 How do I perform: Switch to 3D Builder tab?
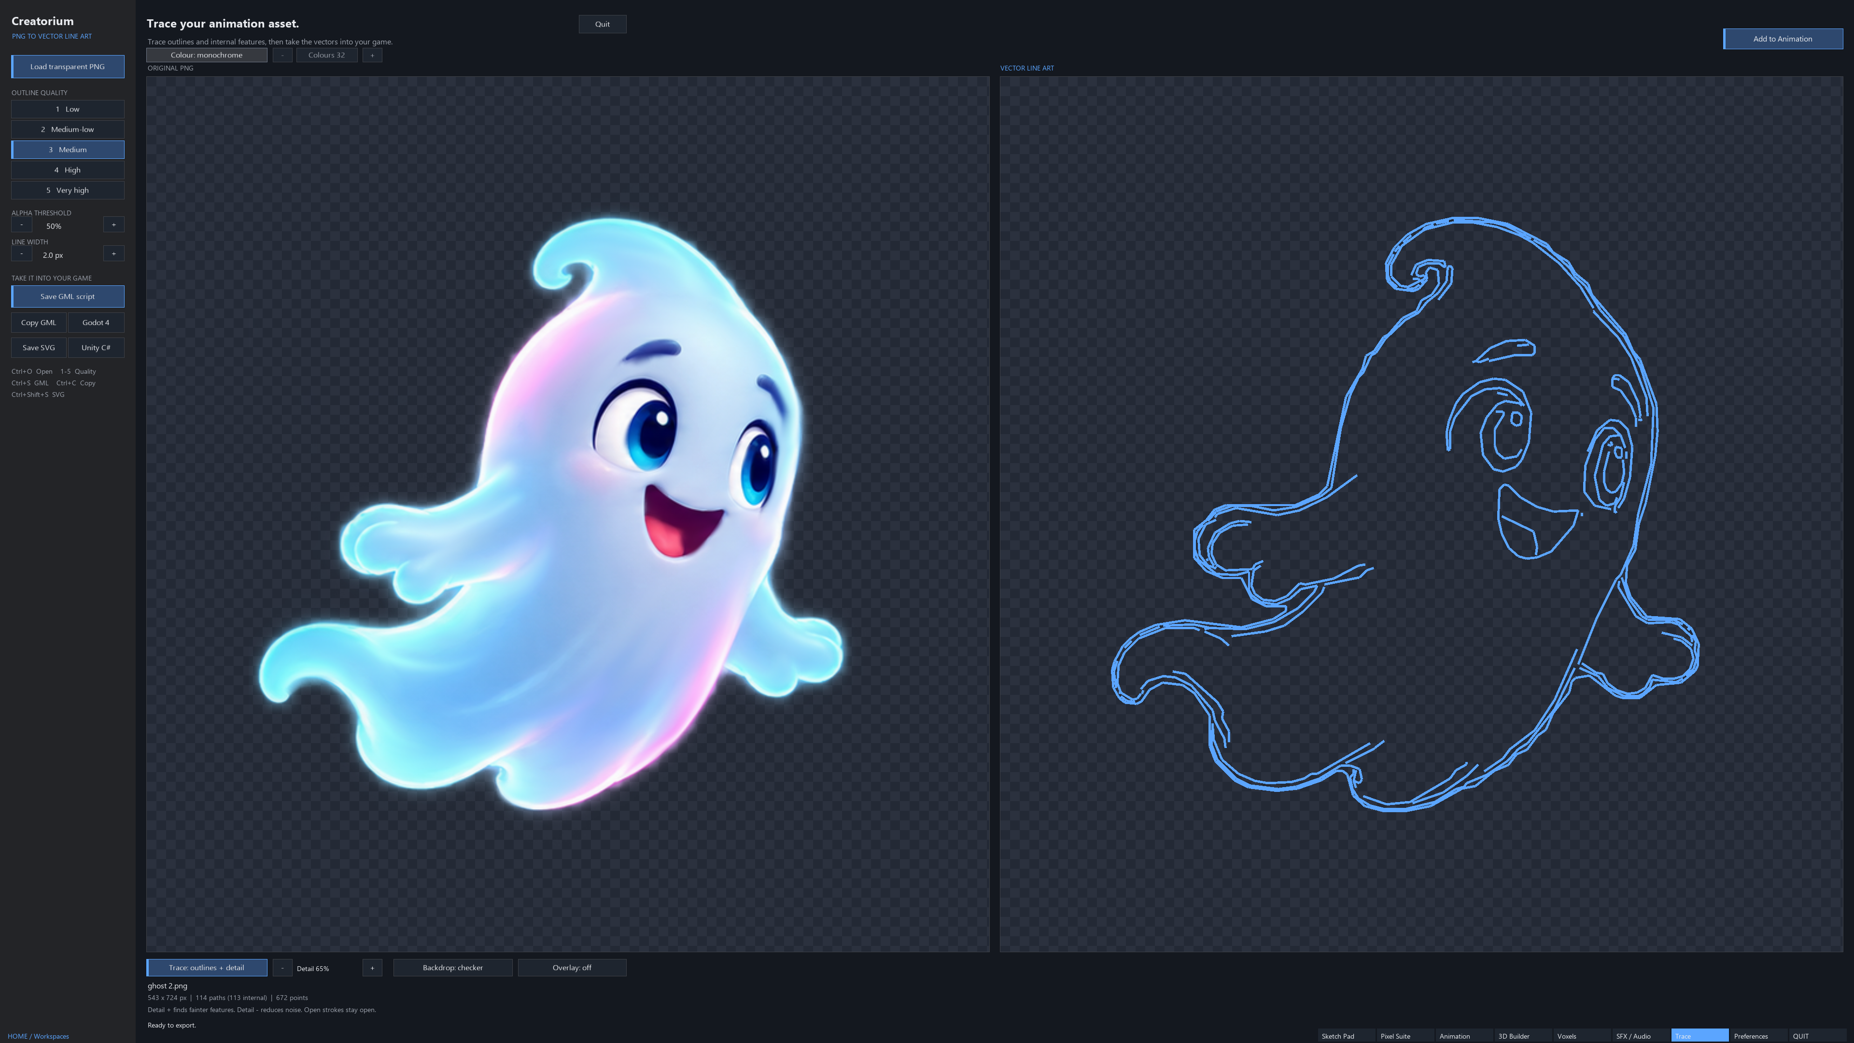1523,1036
